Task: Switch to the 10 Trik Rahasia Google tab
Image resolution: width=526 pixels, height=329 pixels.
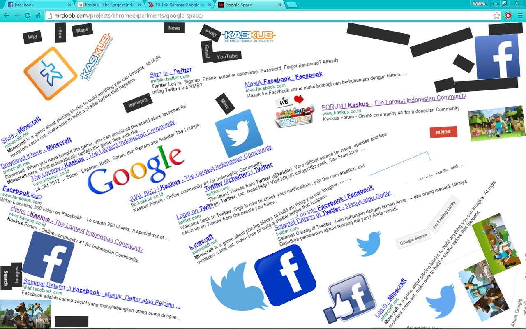Action: click(x=180, y=5)
